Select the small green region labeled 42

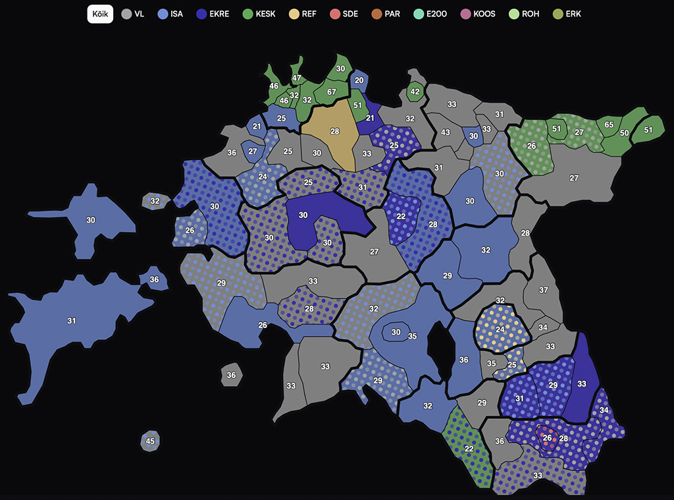coord(415,92)
